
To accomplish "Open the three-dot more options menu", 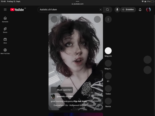I will click(x=108, y=19).
